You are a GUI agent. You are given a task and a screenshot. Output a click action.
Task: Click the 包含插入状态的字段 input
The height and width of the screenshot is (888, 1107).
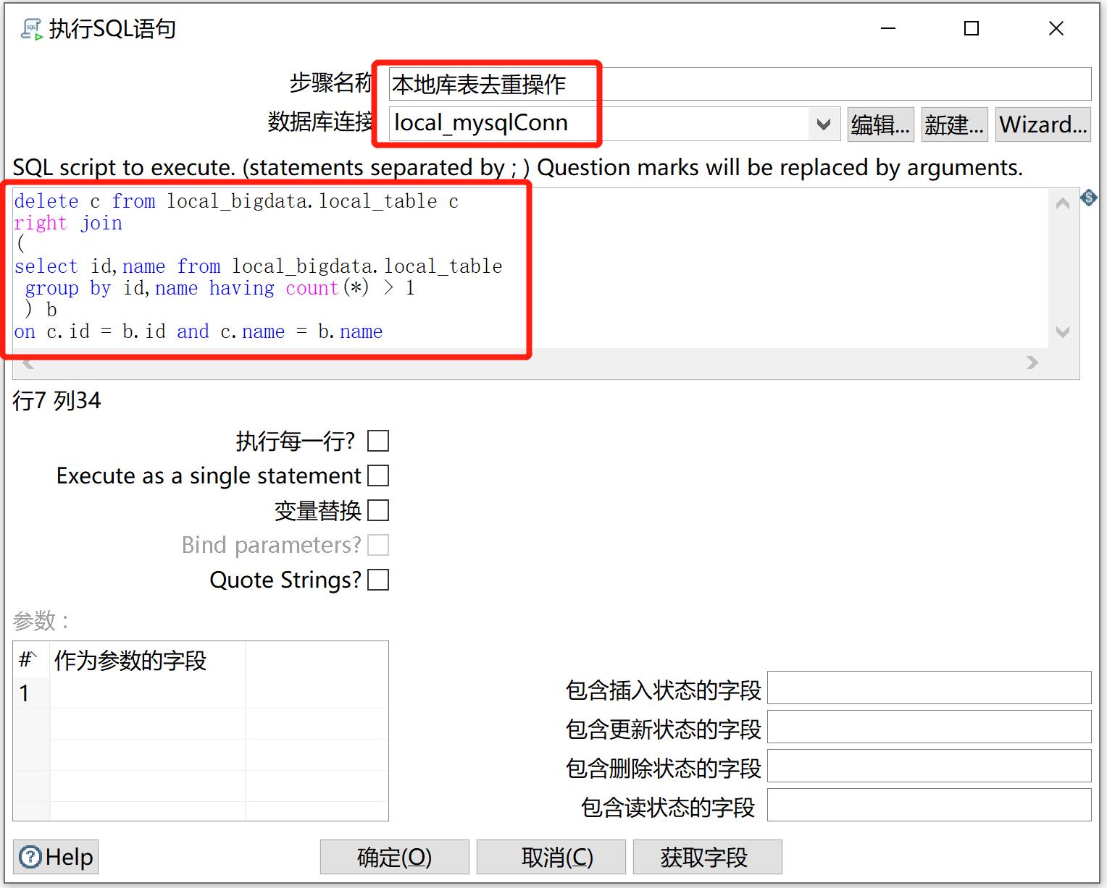[929, 688]
